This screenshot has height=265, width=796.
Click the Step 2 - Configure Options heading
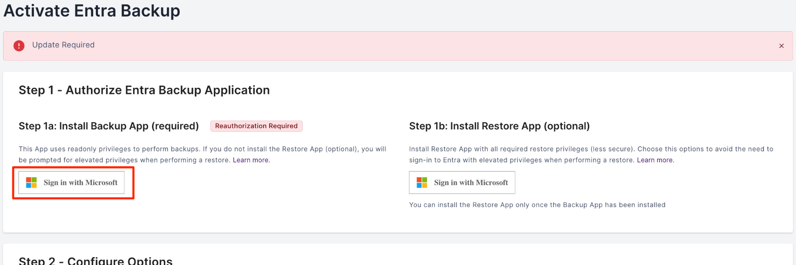(96, 261)
